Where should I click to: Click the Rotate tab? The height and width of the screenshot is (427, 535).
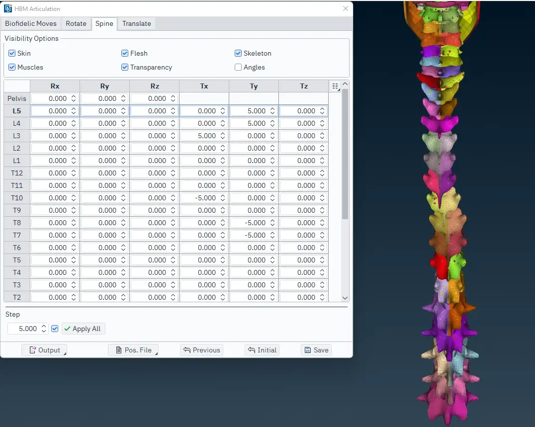coord(76,23)
